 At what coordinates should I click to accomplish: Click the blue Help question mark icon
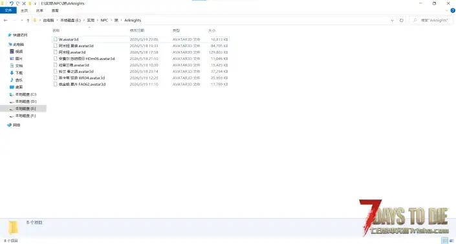pos(453,10)
